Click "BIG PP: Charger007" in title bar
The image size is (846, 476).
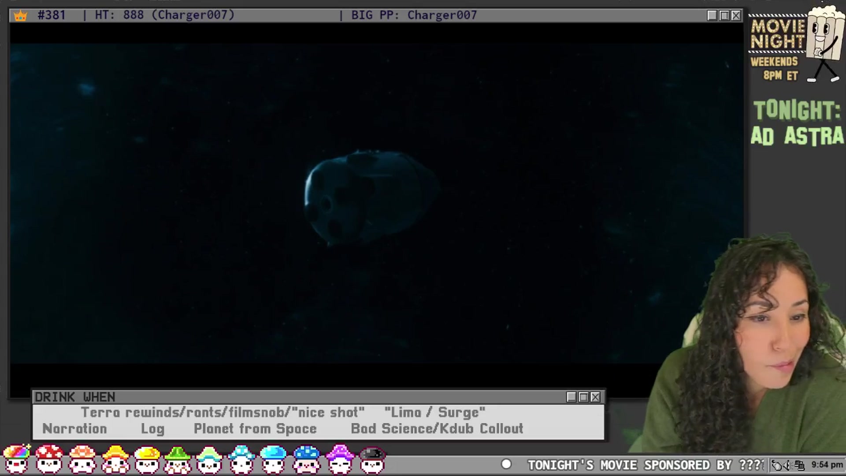414,15
